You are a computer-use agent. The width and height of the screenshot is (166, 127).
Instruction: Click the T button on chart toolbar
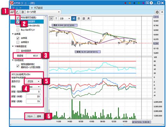click(56, 19)
